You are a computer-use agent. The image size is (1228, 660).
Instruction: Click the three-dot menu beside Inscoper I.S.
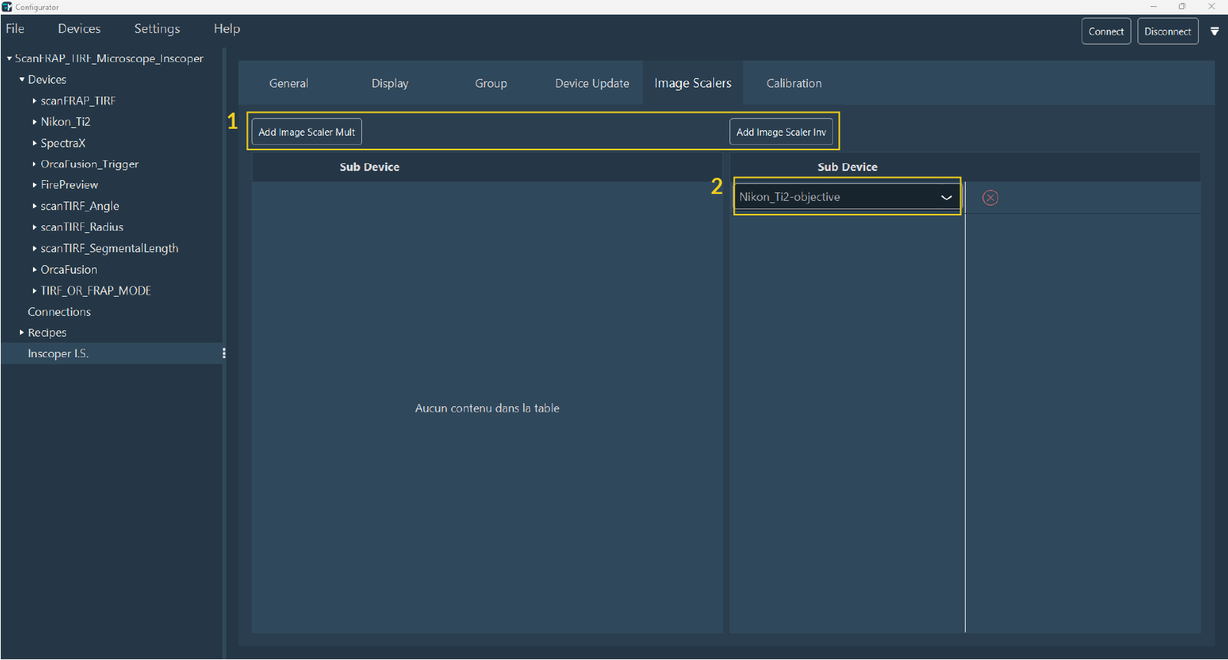pos(223,353)
